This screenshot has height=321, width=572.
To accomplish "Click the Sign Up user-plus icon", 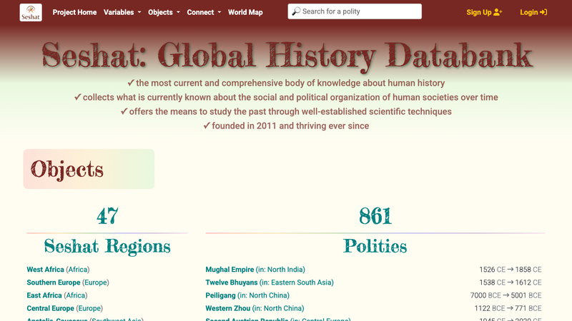I will [498, 12].
